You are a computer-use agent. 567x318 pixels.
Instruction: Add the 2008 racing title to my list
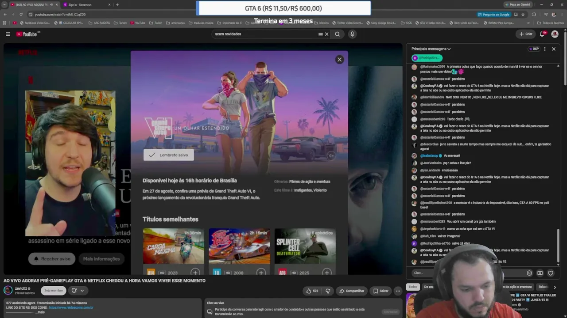(x=261, y=273)
